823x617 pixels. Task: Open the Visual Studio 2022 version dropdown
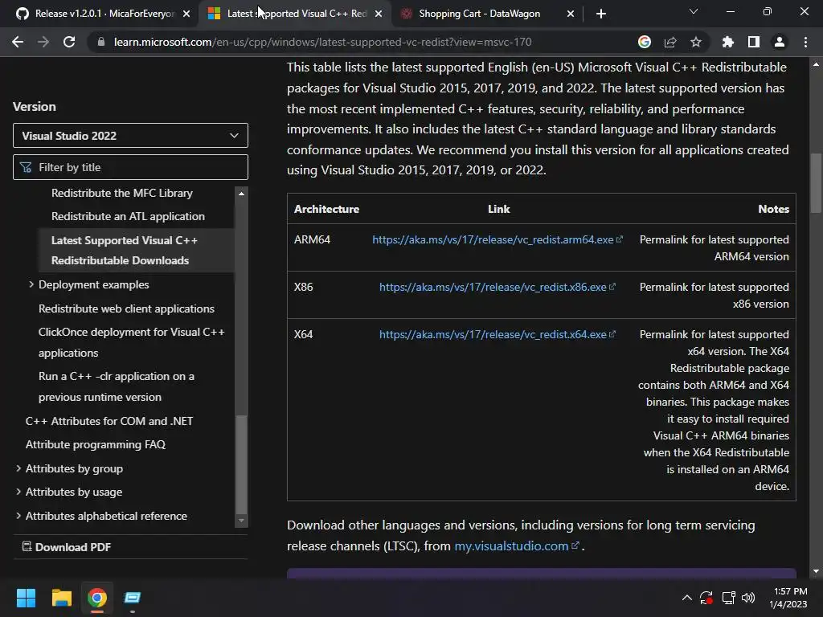(x=130, y=136)
